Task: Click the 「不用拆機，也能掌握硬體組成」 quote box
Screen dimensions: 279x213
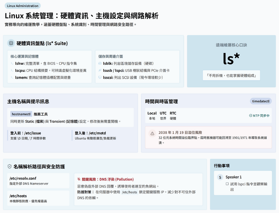Action: (x=231, y=76)
